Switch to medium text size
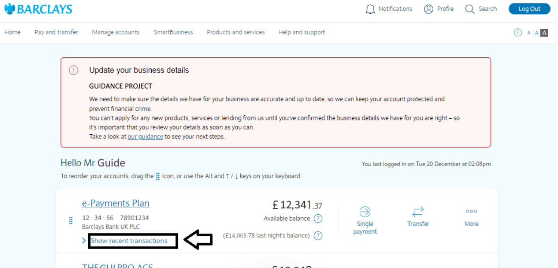This screenshot has height=268, width=558. tap(537, 32)
